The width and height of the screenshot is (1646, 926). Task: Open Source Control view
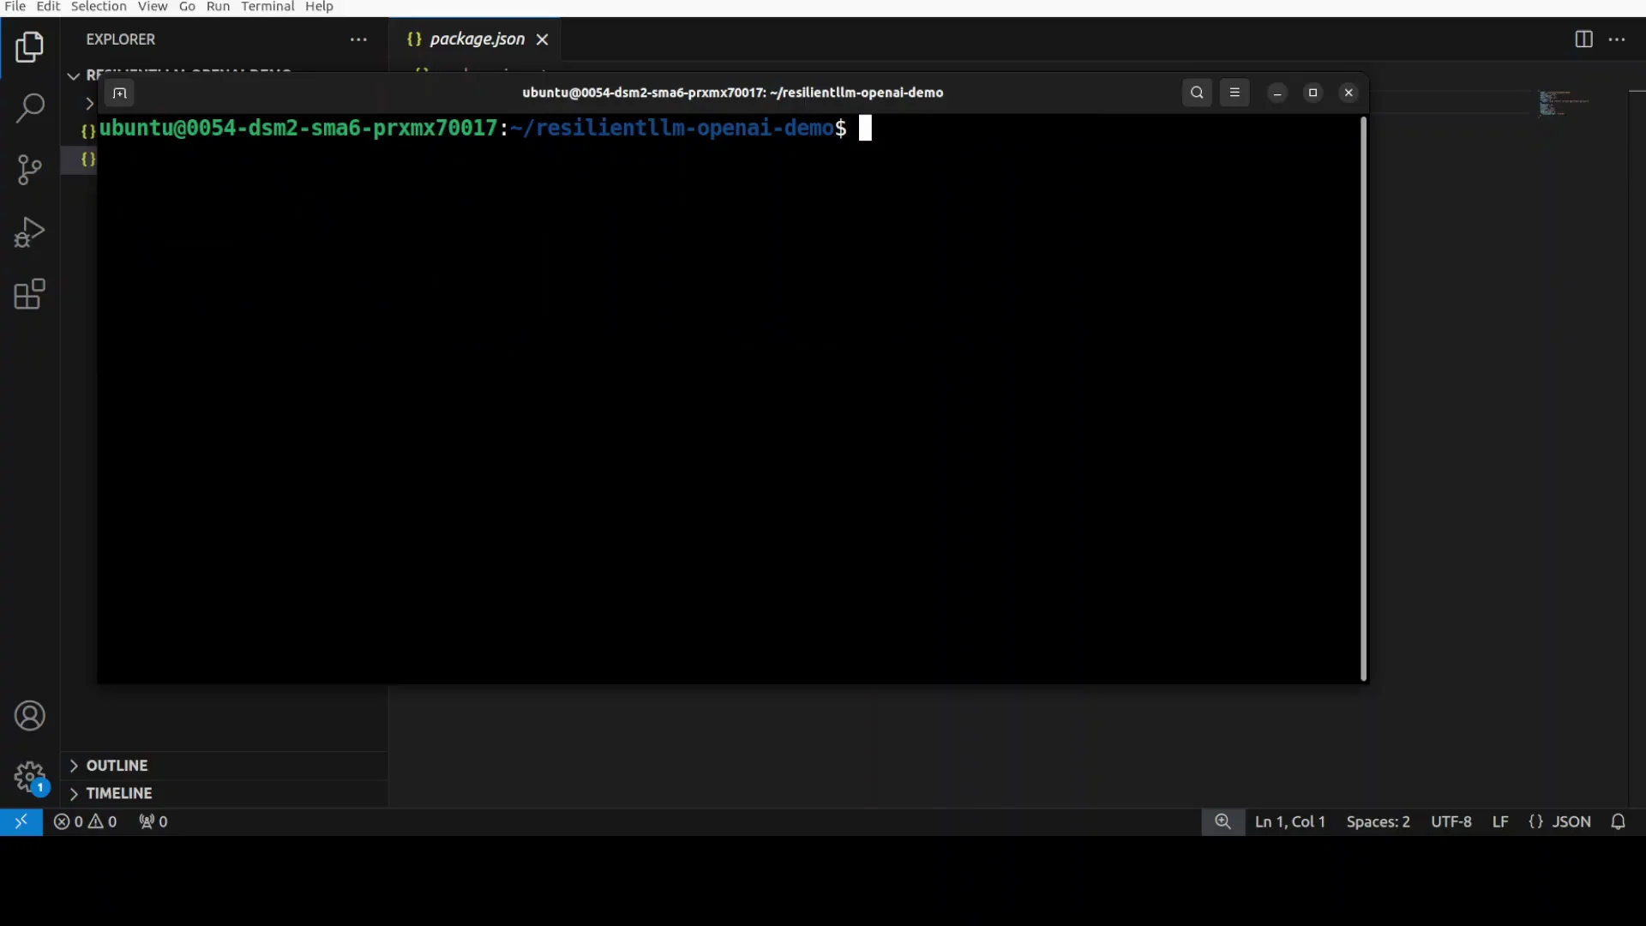click(29, 170)
